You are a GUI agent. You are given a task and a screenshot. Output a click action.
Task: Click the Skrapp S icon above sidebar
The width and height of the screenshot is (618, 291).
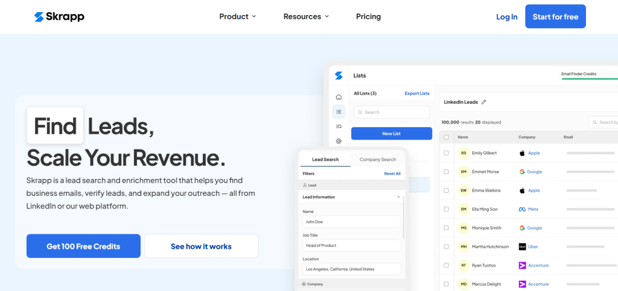tap(339, 76)
